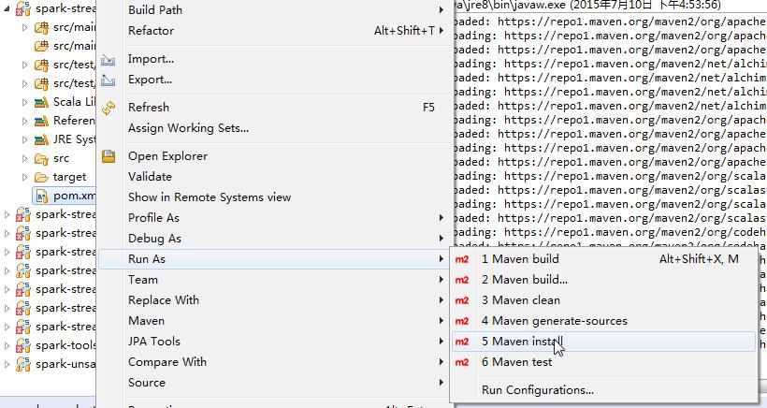This screenshot has width=767, height=408.
Task: Click the Scala Library container icon
Action: [41, 102]
